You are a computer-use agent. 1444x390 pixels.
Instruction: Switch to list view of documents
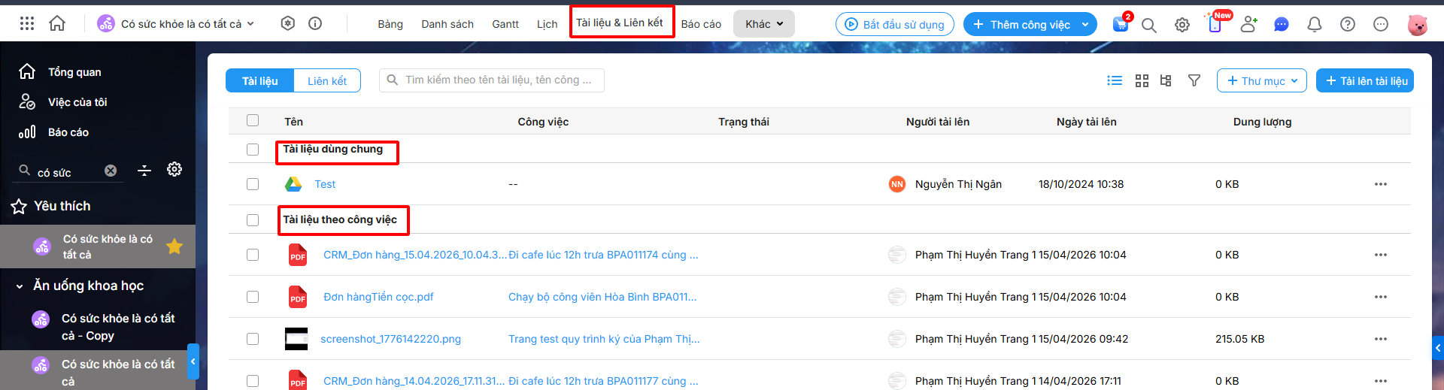(x=1115, y=80)
